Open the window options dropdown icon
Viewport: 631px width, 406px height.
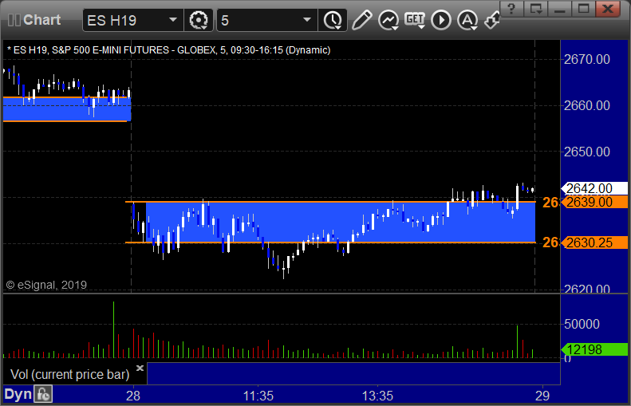[x=535, y=9]
